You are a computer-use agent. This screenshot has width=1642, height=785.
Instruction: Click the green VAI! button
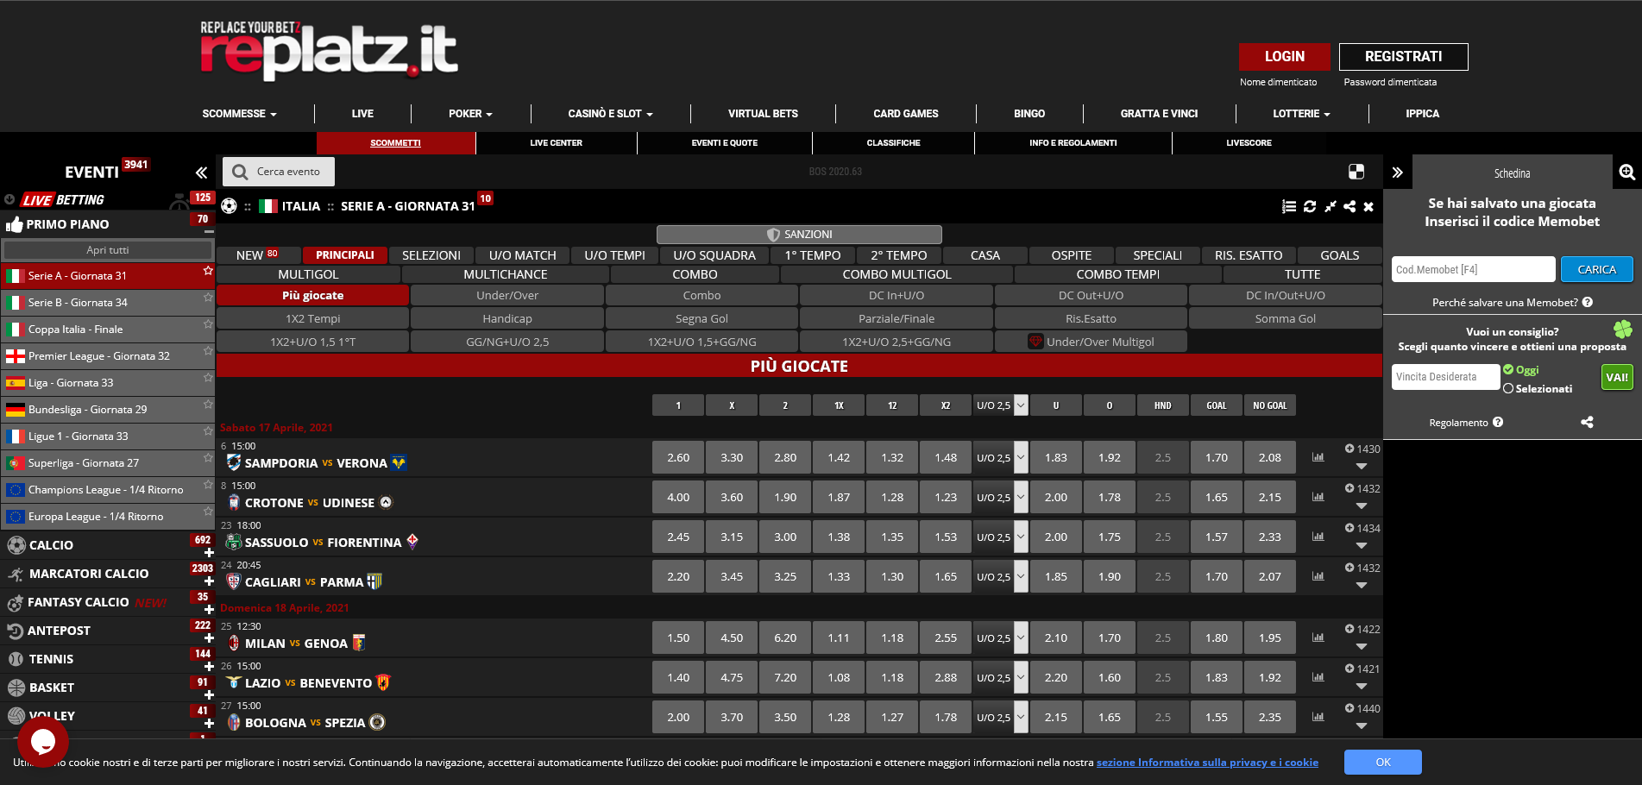1617,377
